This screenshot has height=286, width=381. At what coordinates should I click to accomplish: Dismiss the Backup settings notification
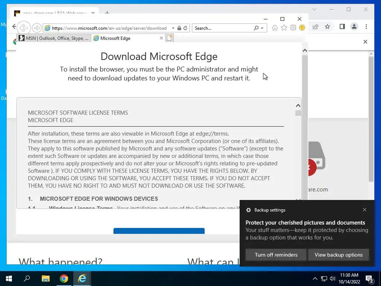tap(365, 210)
